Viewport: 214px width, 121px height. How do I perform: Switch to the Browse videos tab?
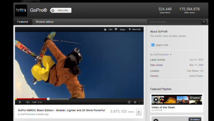click(45, 22)
